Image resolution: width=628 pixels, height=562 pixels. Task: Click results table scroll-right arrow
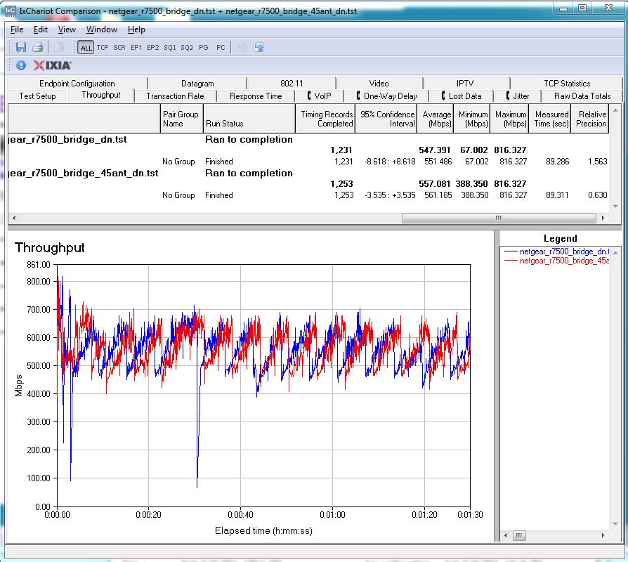(603, 218)
